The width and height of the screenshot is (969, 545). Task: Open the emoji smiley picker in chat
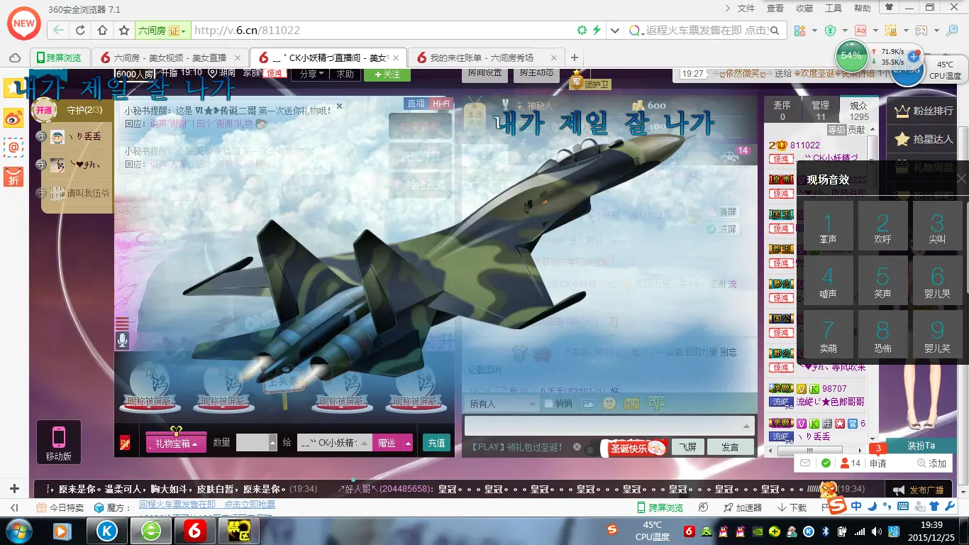(609, 404)
